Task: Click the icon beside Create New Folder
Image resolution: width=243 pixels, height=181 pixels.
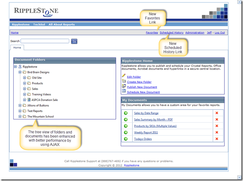Action: (124, 81)
